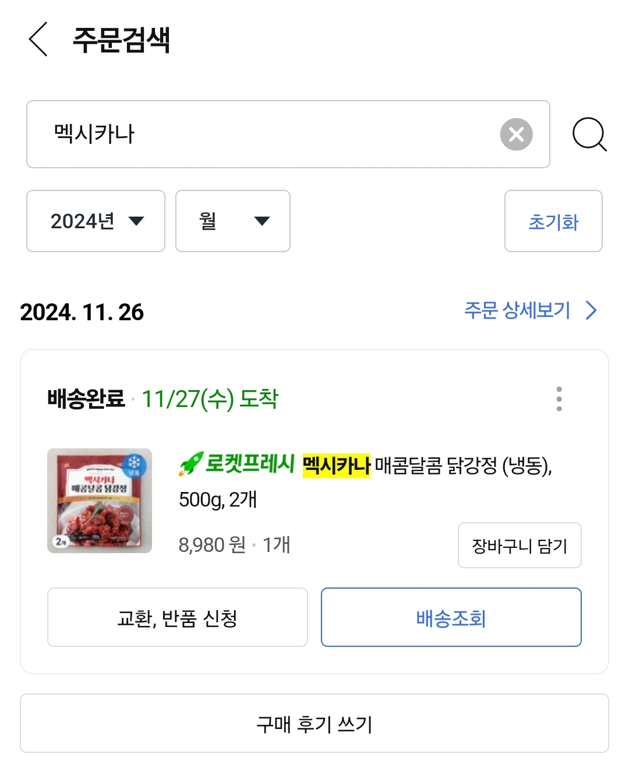Open the 주문 상세보기 link
Screen dimensions: 629x768
coord(517,311)
